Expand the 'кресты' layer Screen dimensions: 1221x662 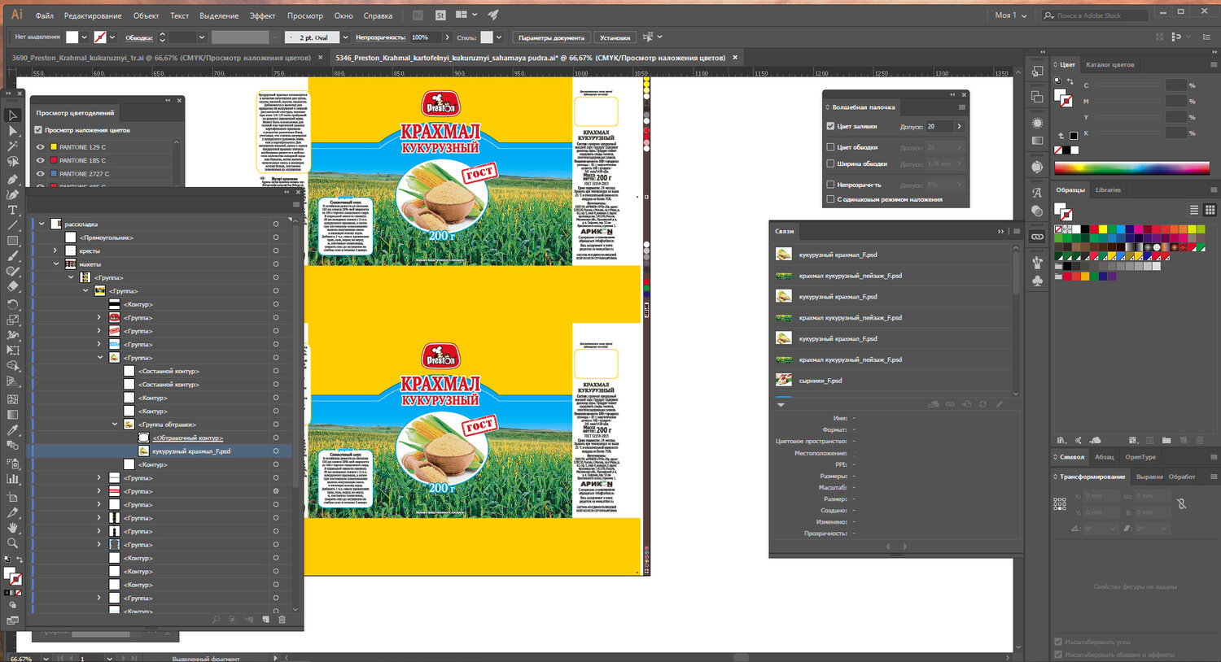pos(55,250)
